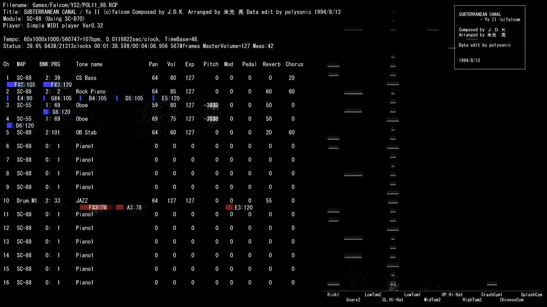Click the 'Pan' column header
547x307 pixels.
[153, 64]
